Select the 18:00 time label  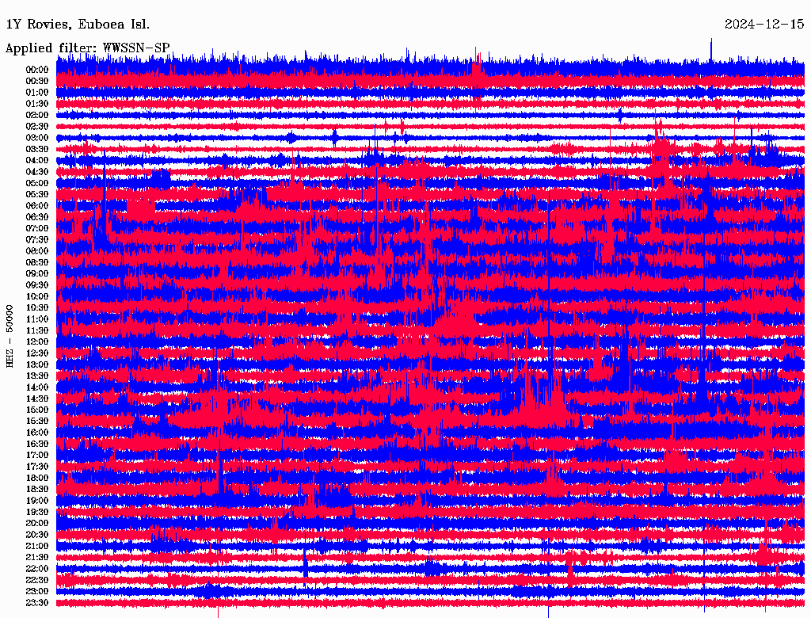[37, 478]
